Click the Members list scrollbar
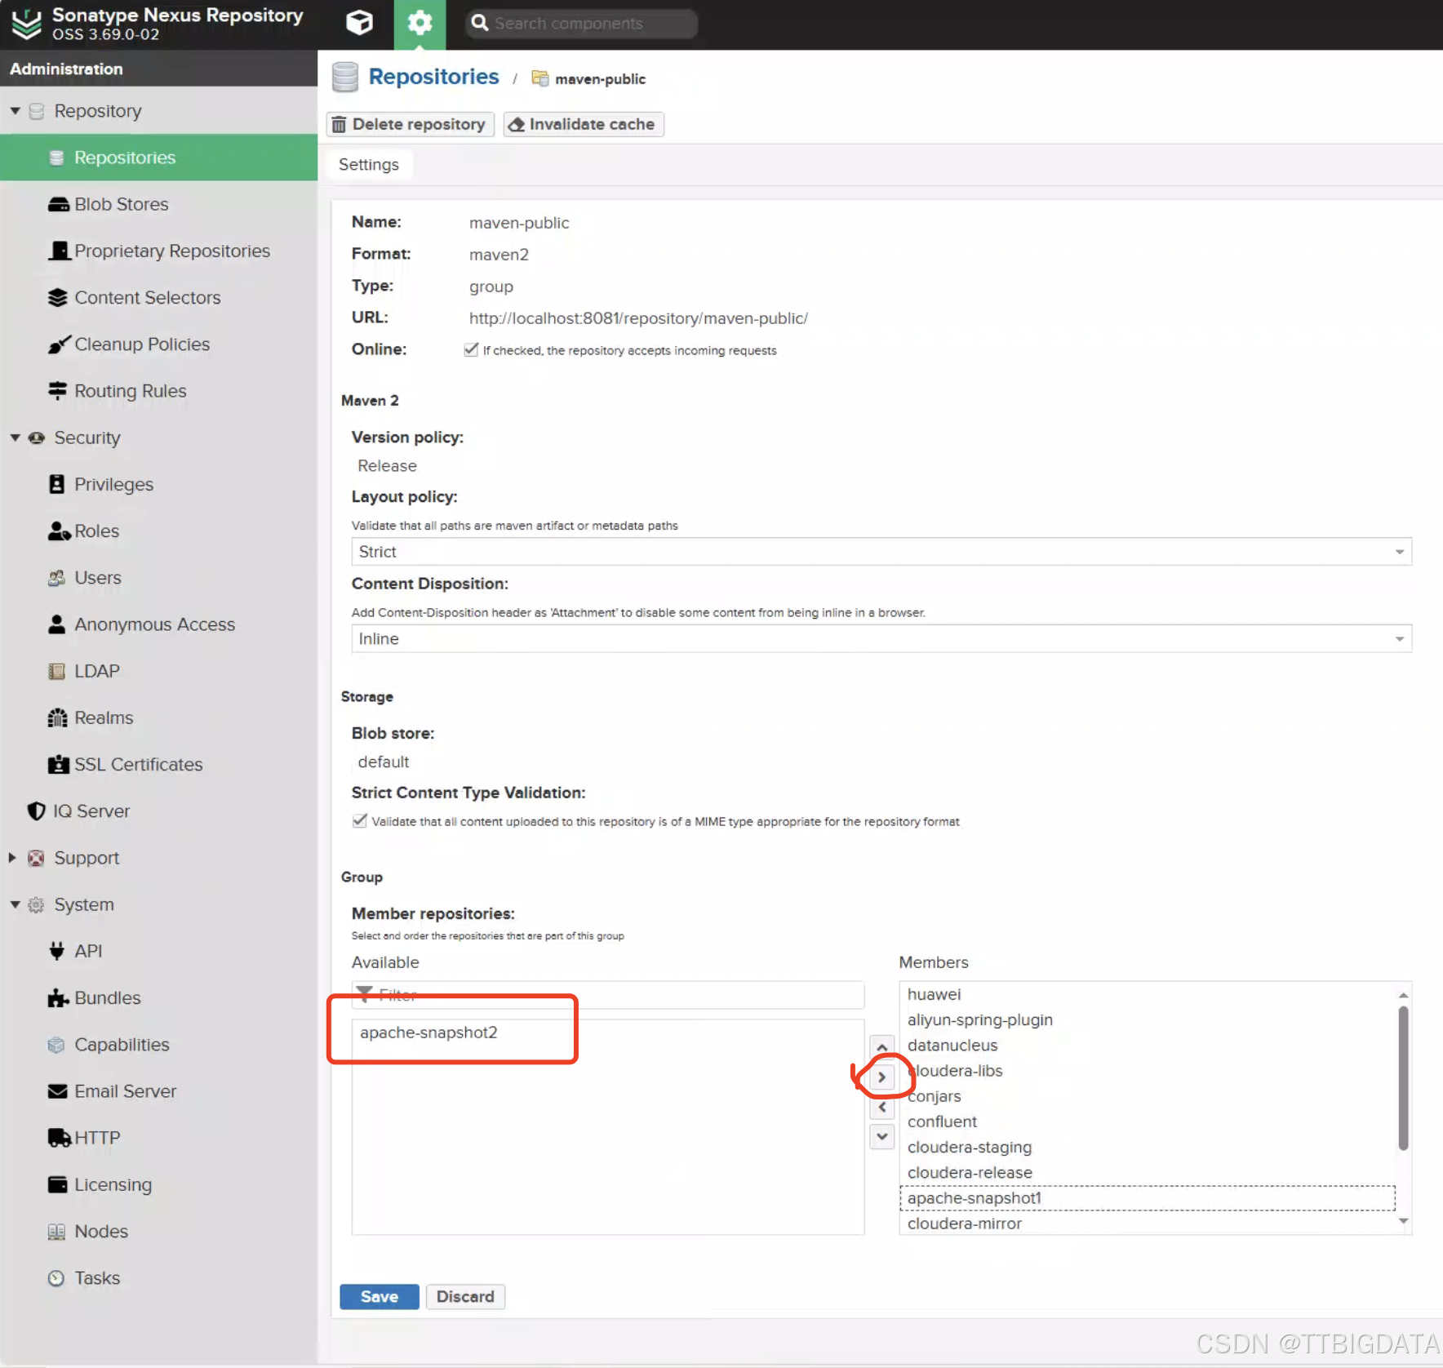 (1403, 1077)
